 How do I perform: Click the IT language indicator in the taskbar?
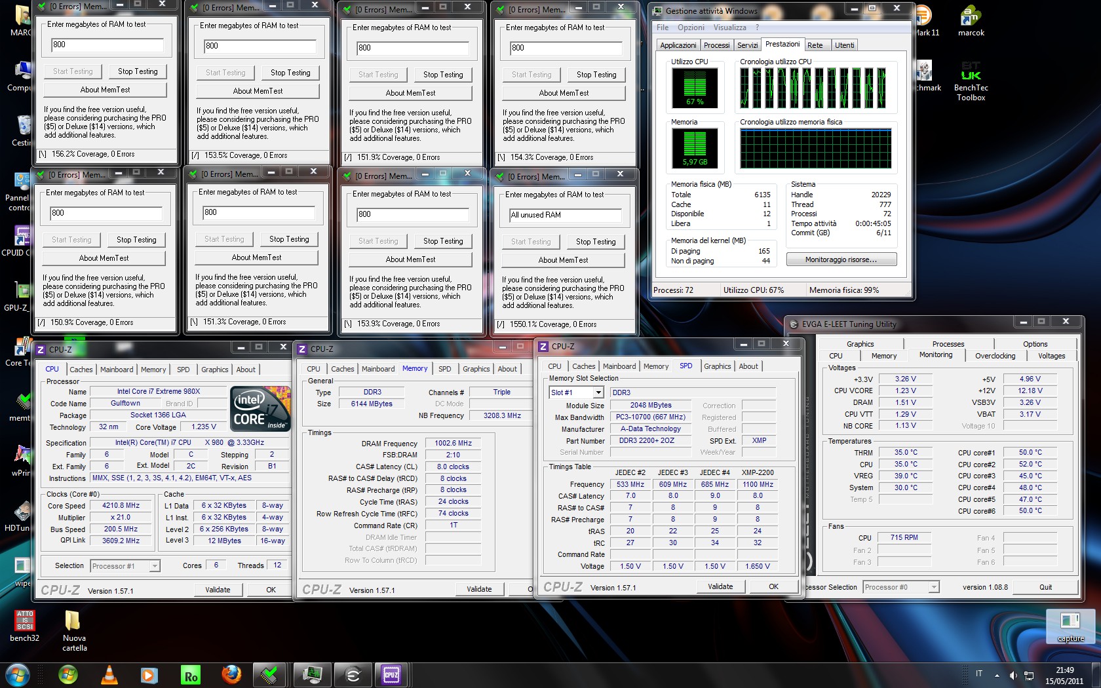[979, 674]
